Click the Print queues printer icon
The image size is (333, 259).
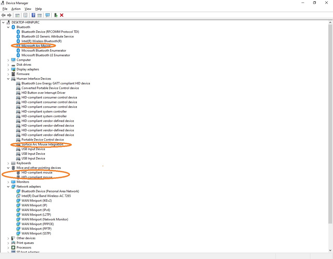click(13, 243)
